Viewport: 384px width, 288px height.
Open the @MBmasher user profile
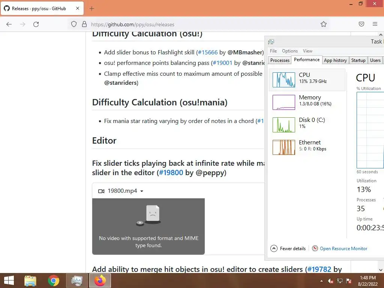coord(245,52)
